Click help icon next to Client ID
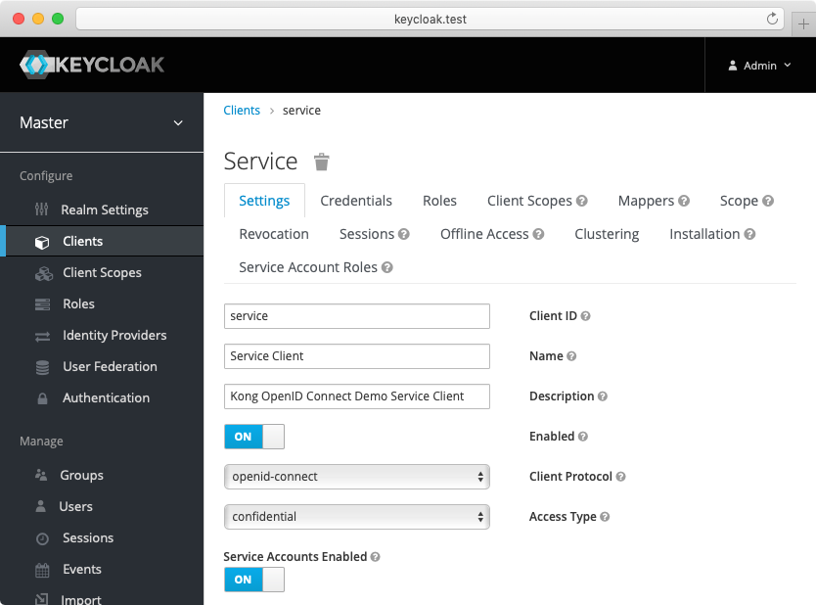816x605 pixels. [585, 316]
